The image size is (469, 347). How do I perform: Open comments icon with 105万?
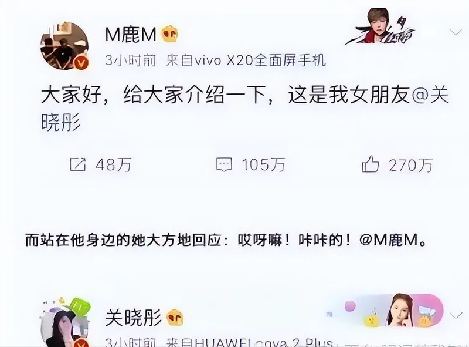click(224, 164)
